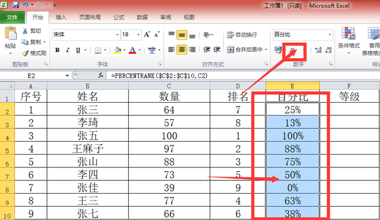Click the Insert Function fx icon
This screenshot has width=380, height=220.
point(101,76)
